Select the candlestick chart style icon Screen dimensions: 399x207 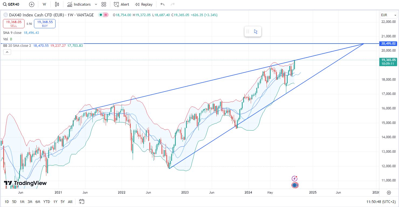tap(57, 4)
